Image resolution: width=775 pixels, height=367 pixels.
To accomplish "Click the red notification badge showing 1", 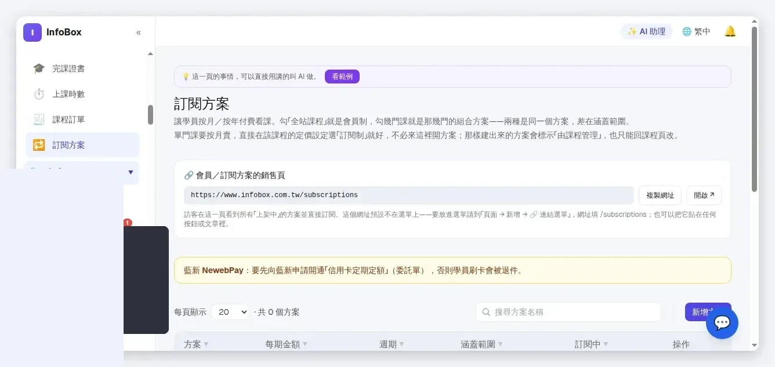I will pyautogui.click(x=128, y=223).
